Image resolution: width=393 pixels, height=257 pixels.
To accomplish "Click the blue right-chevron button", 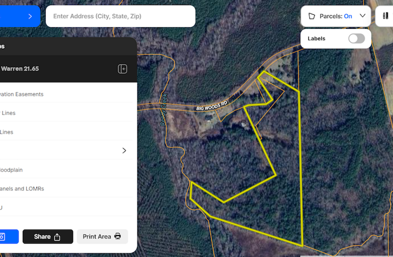I will click(30, 16).
